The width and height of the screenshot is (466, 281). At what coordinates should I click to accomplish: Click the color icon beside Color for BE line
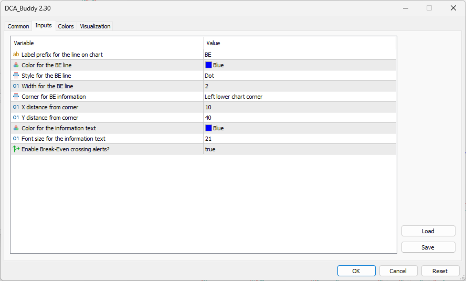(16, 65)
